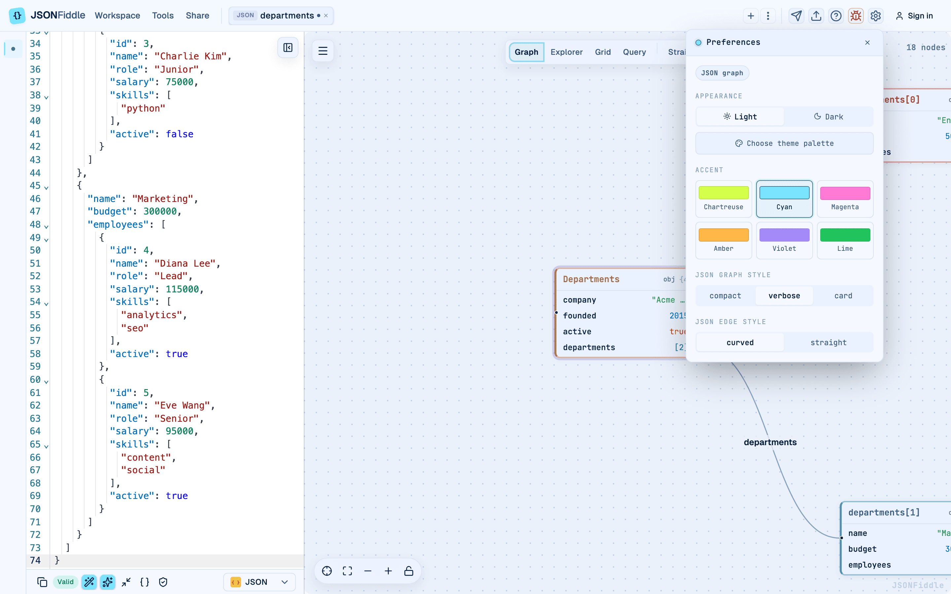Viewport: 951px width, 594px height.
Task: Select the straight edge style
Action: click(x=828, y=343)
